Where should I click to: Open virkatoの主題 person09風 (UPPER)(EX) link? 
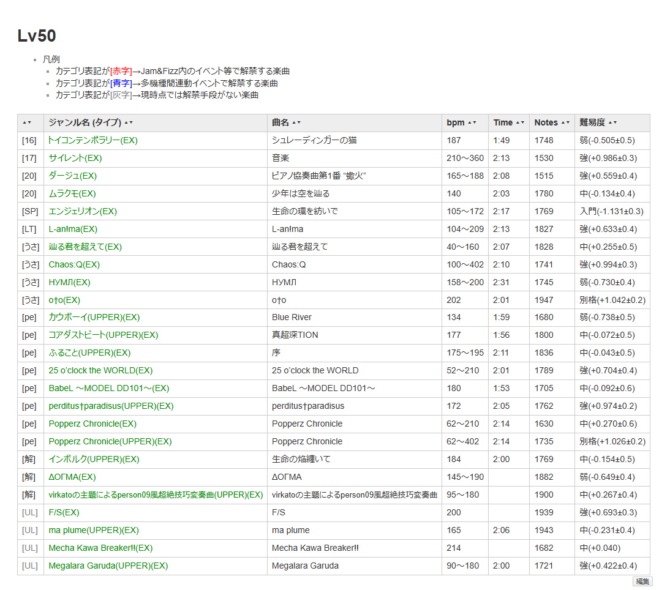coord(156,495)
